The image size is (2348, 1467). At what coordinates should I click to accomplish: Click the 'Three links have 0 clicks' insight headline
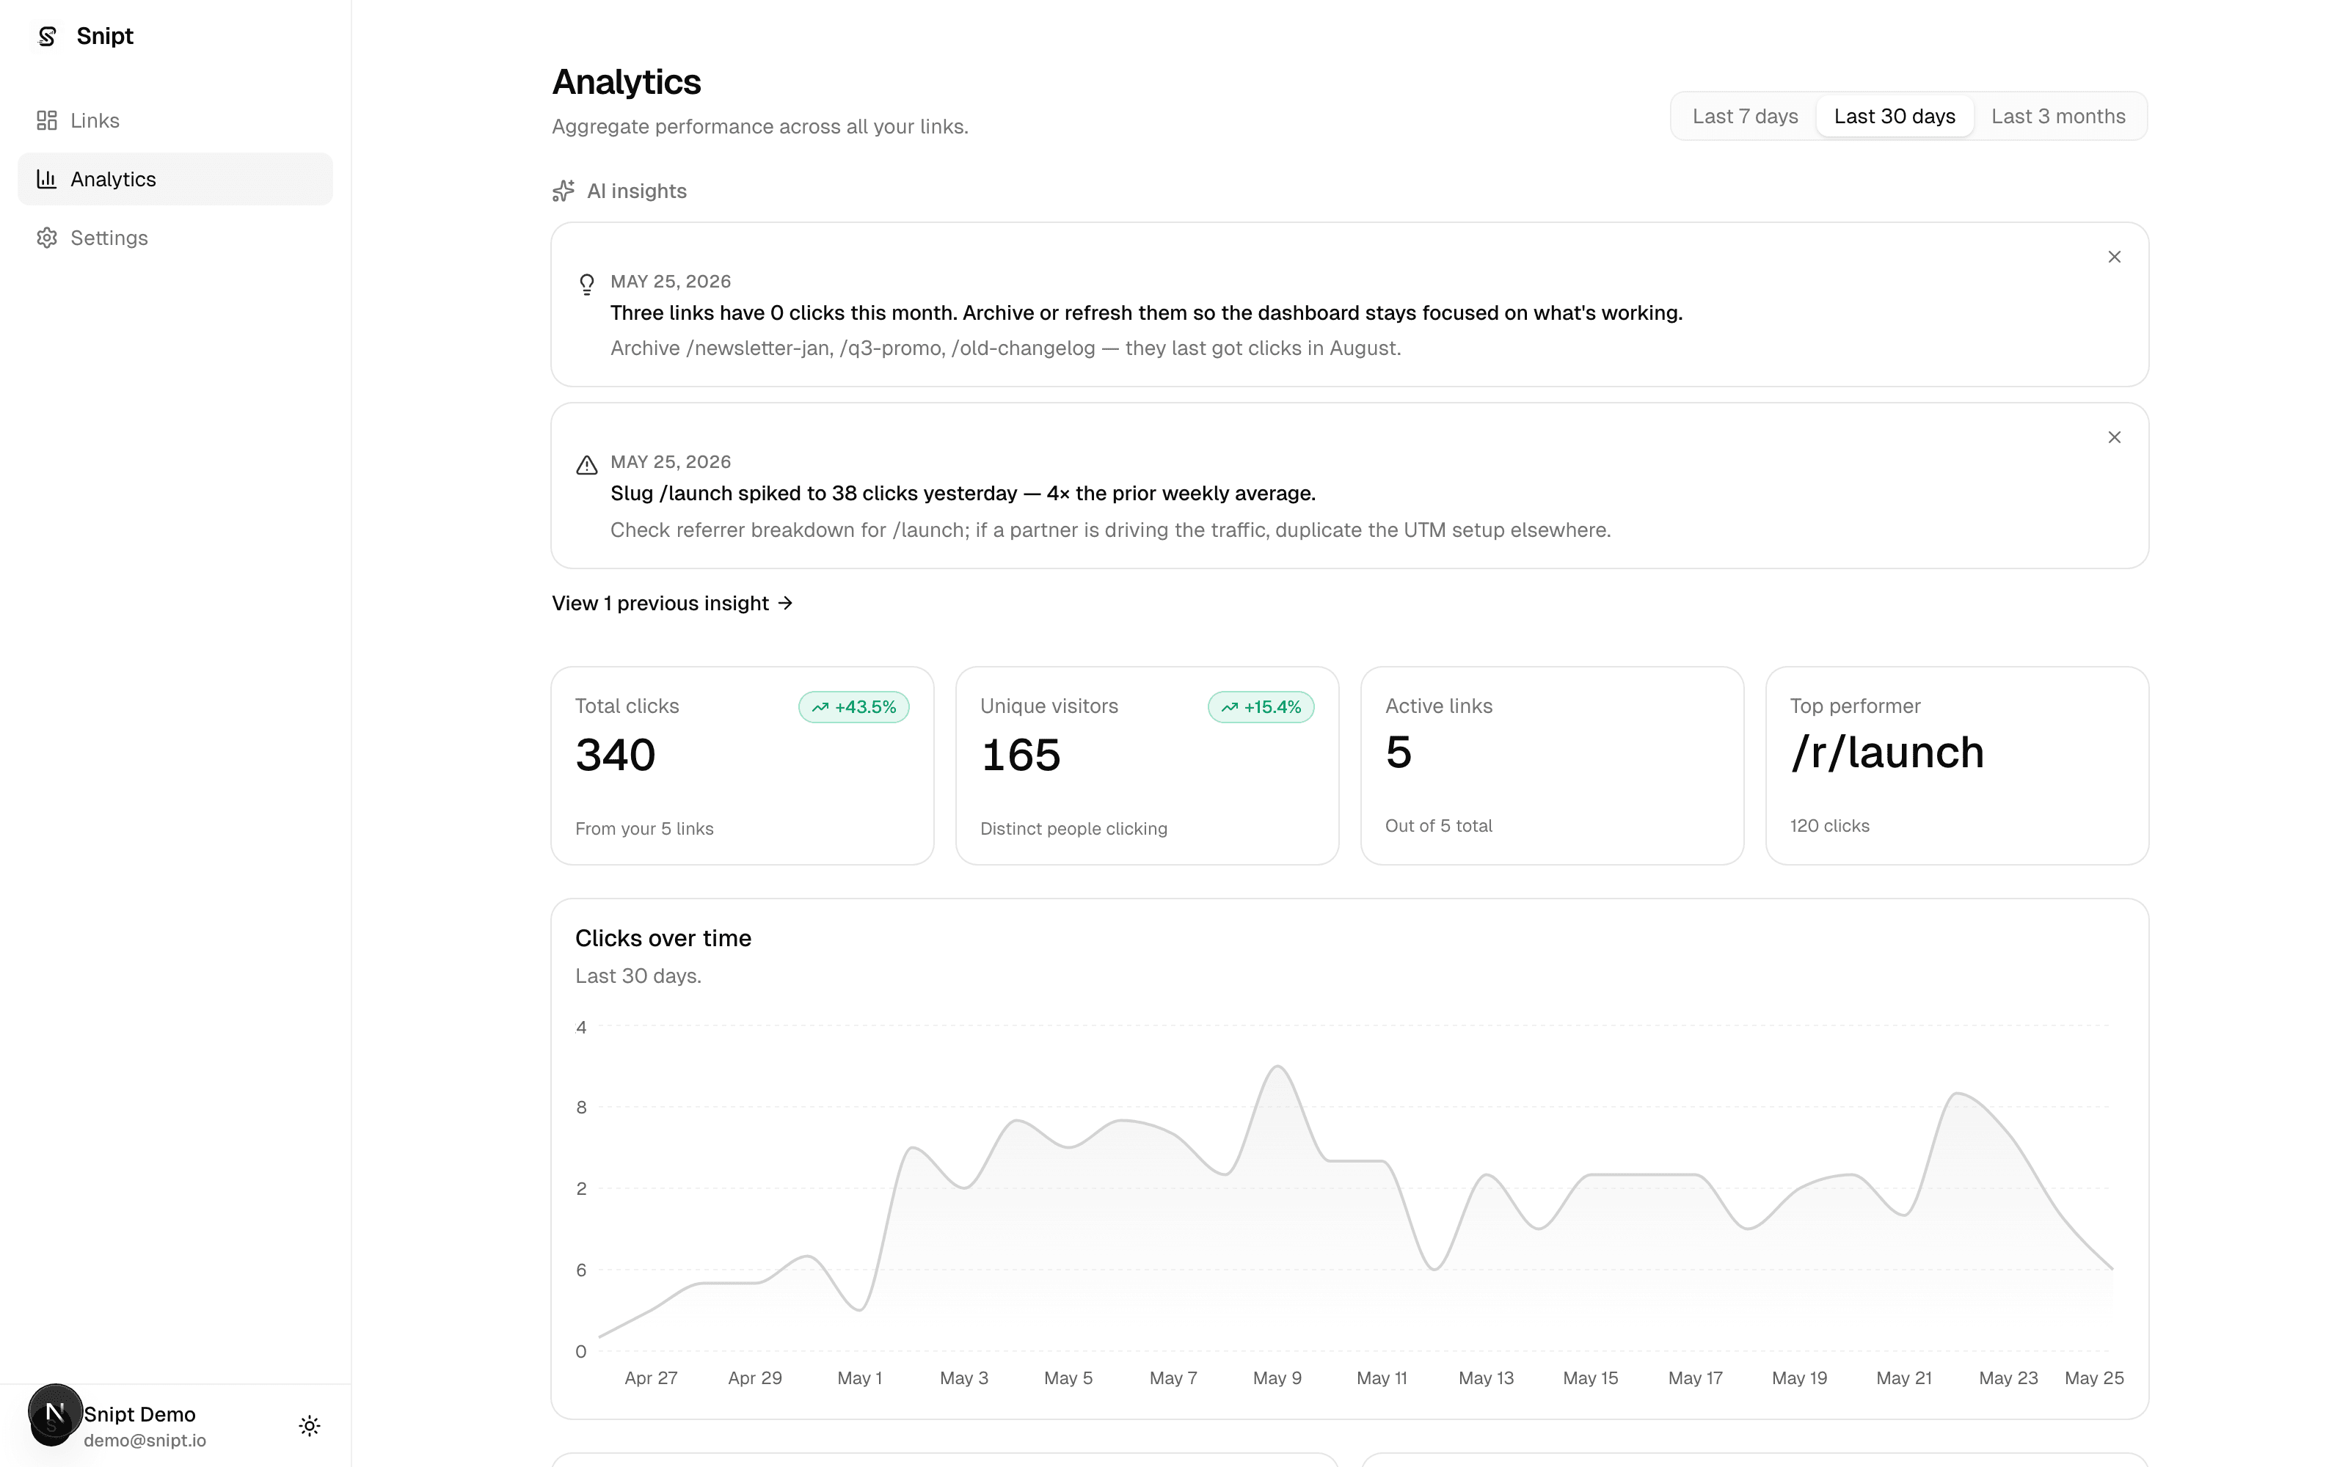point(1146,313)
